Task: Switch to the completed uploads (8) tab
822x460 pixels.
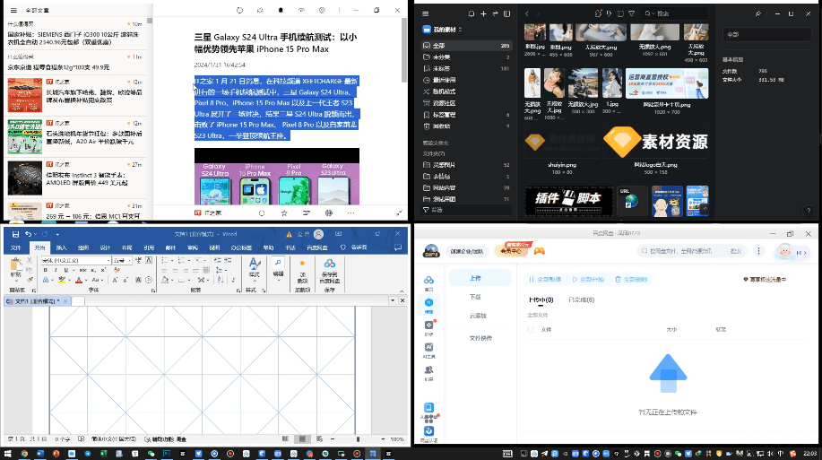Action: pos(581,300)
